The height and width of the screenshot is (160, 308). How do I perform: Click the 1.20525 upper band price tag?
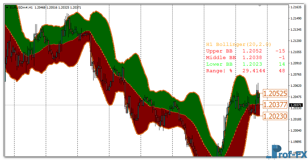(x=275, y=94)
